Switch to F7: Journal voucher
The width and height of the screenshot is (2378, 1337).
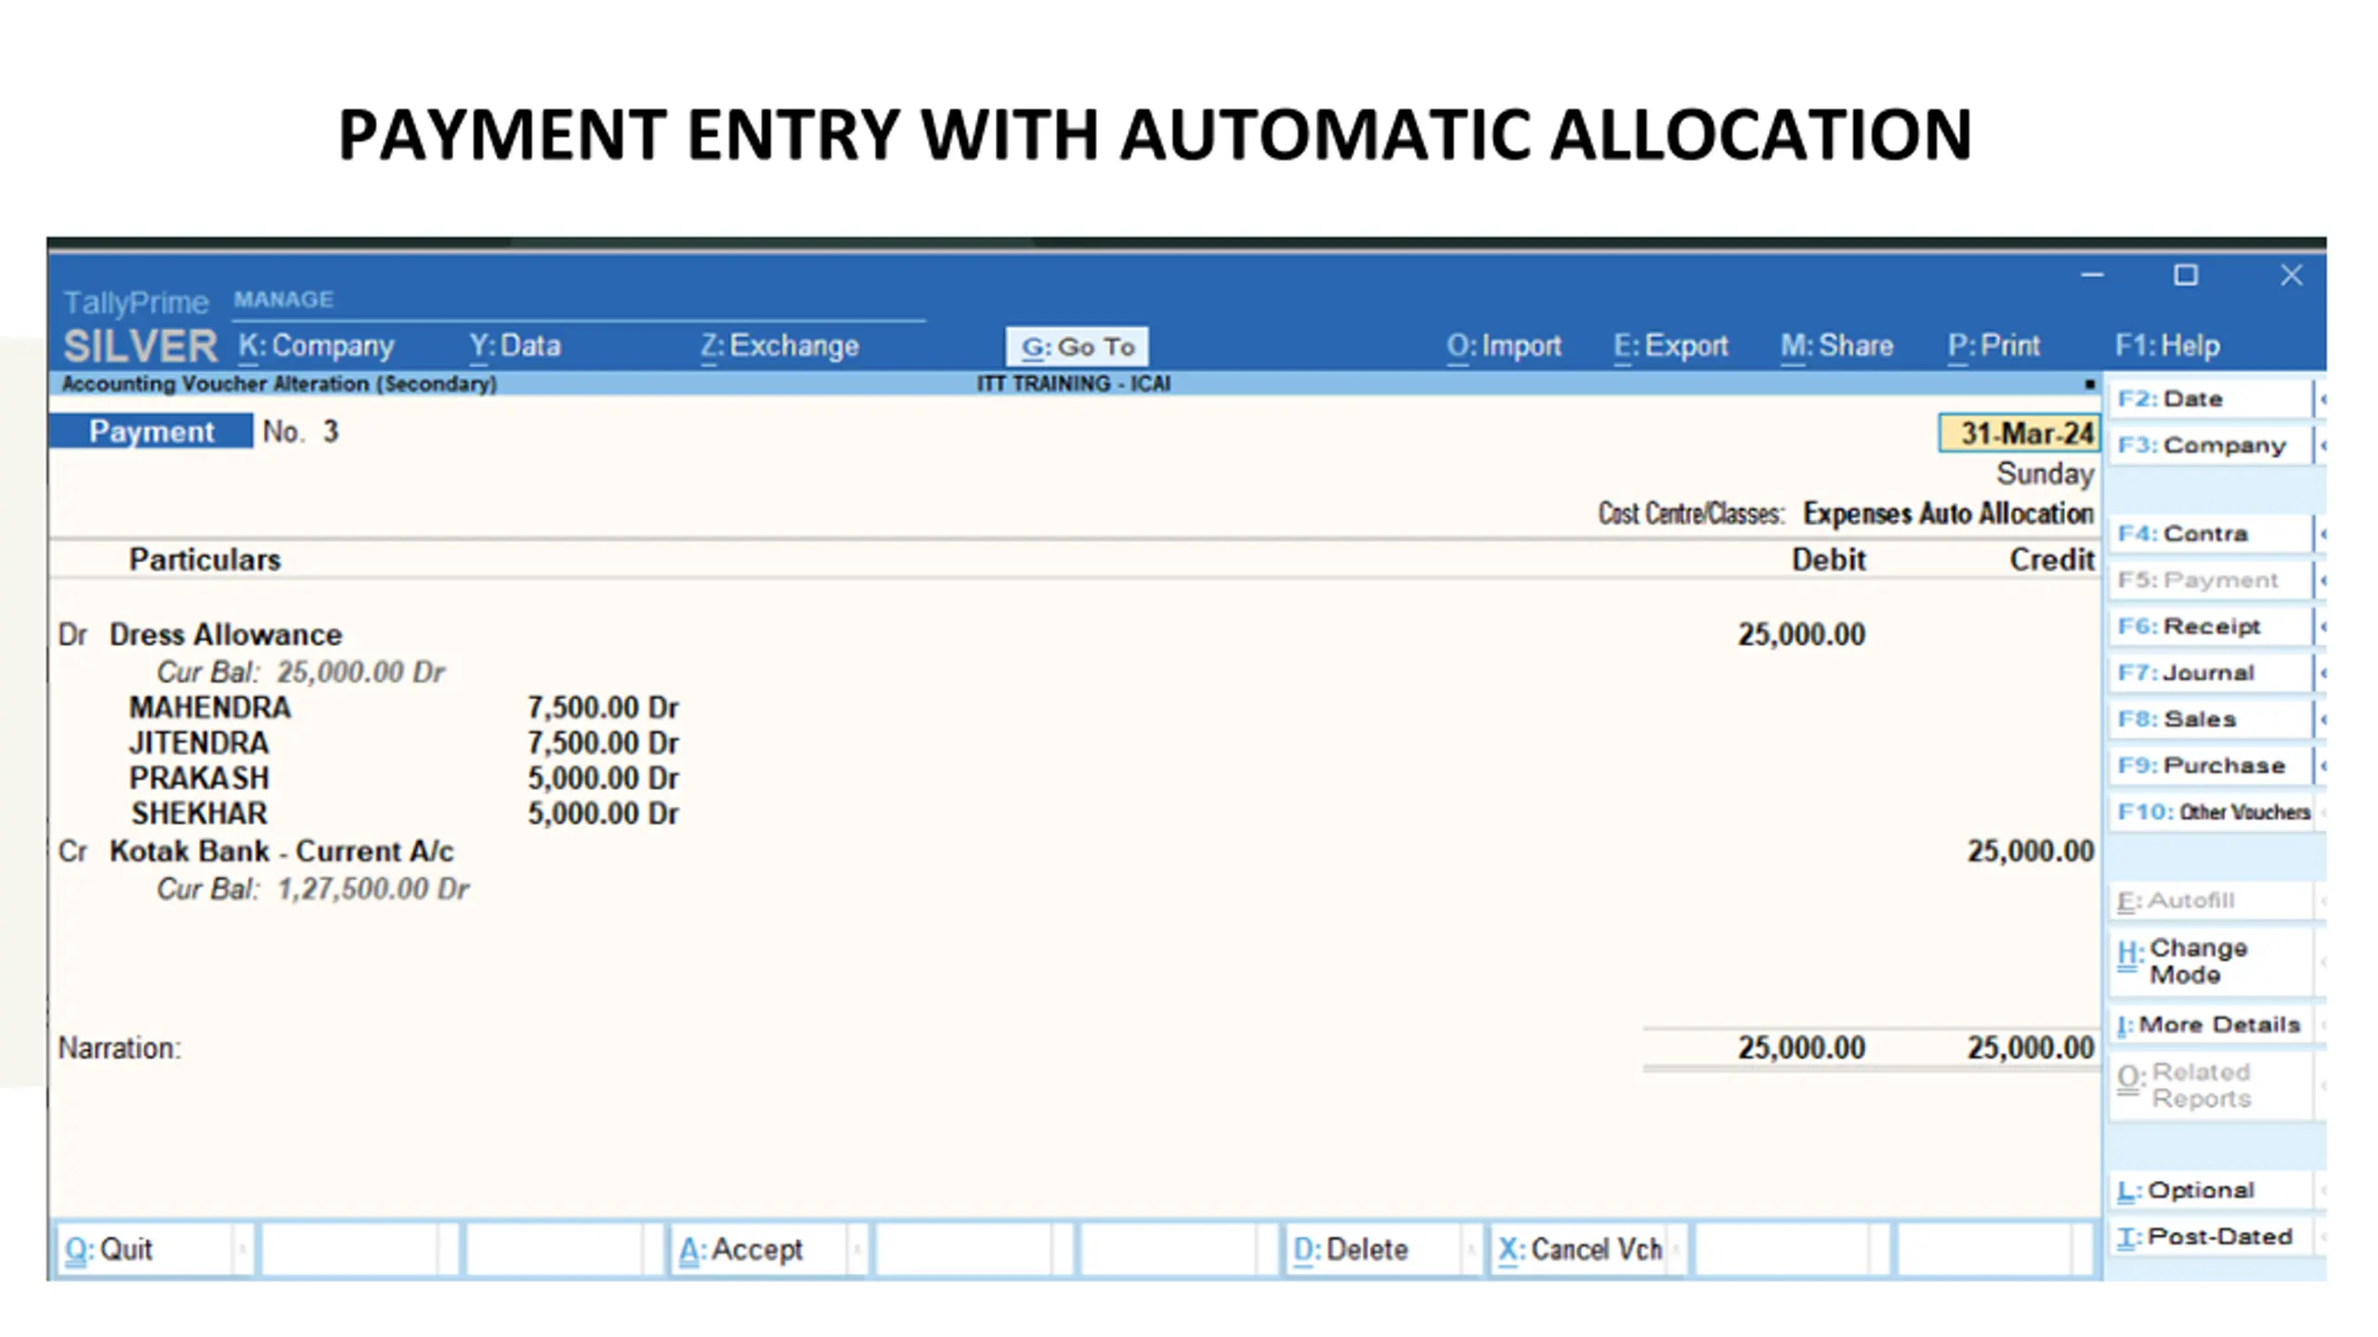click(2210, 673)
